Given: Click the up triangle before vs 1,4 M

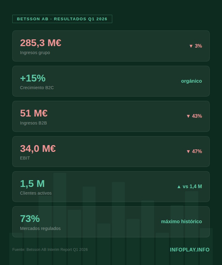Looking at the screenshot, I should click(179, 187).
